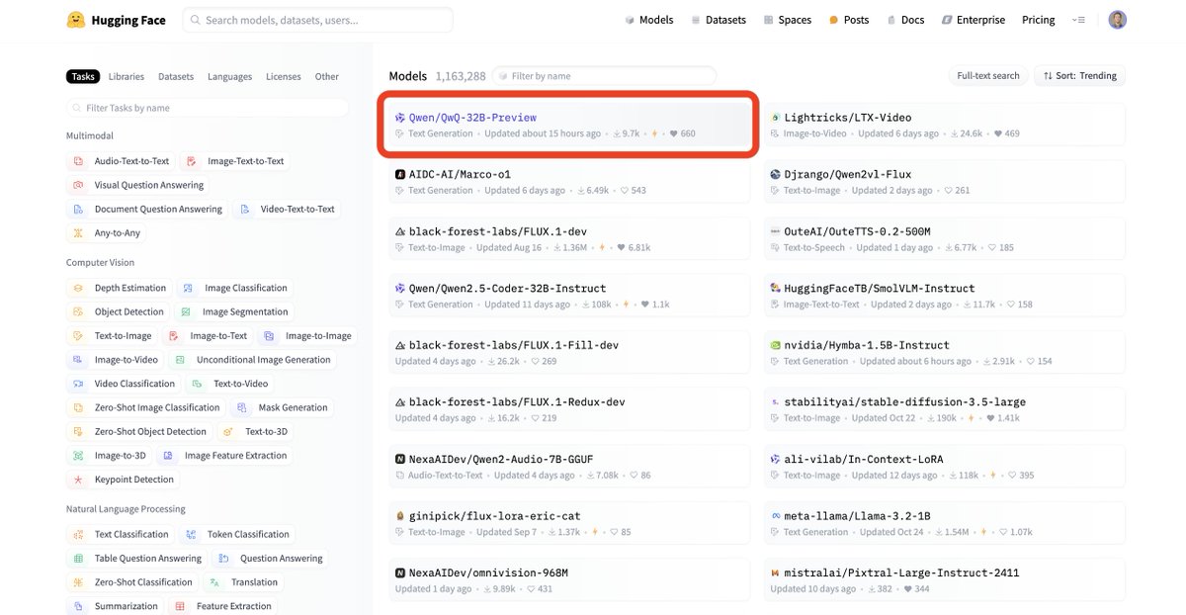This screenshot has height=615, width=1186.
Task: Click the Video-Text-to-Text task icon
Action: [x=245, y=210]
